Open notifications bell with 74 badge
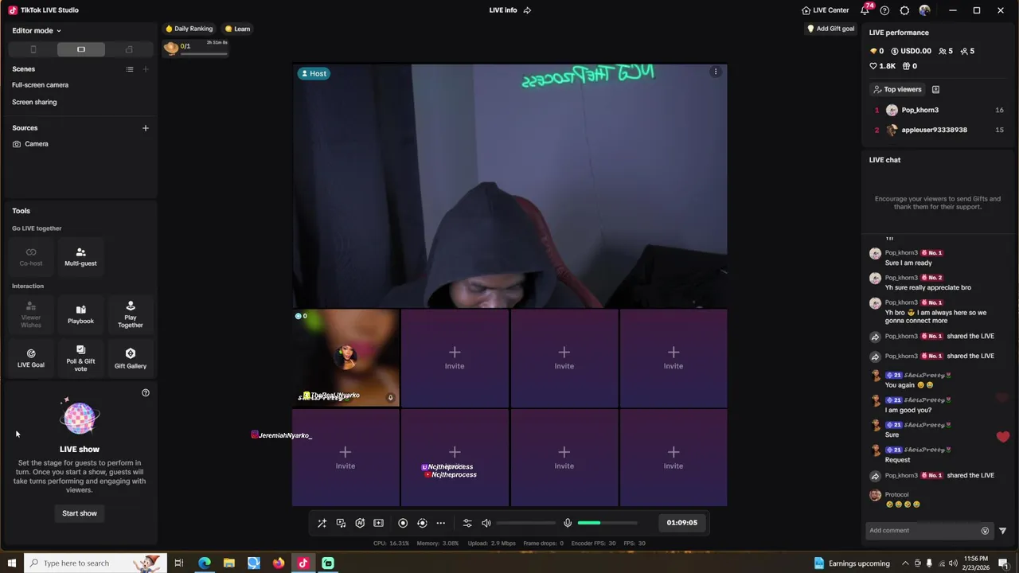 [865, 10]
